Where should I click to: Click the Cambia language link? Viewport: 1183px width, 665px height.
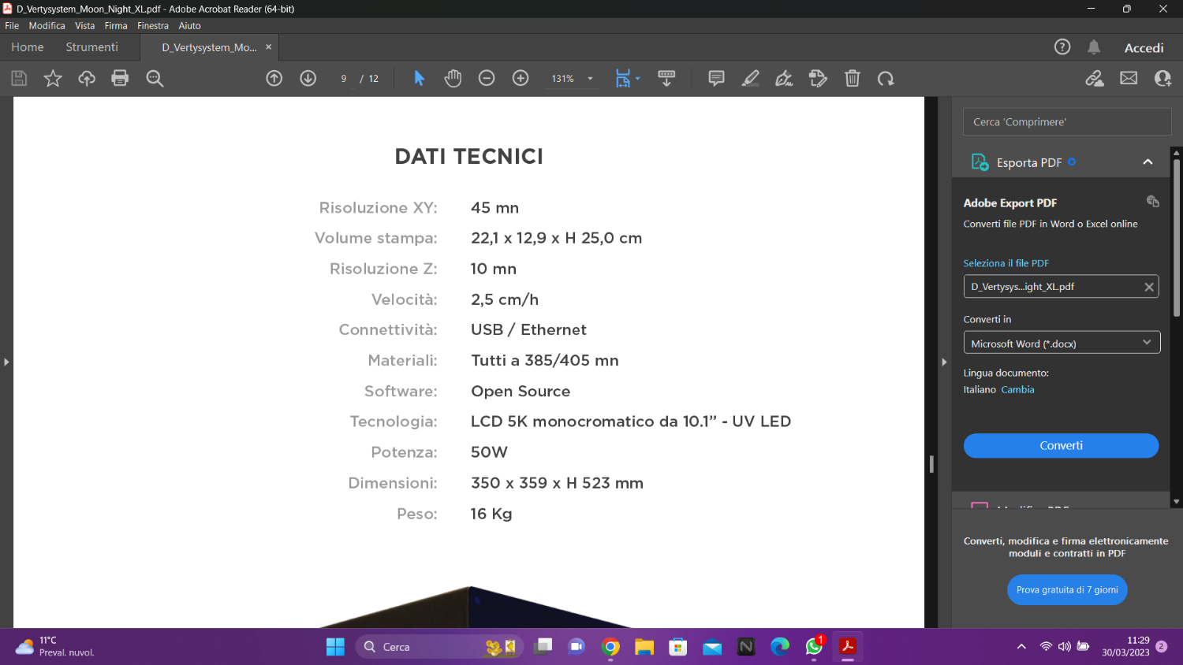[1017, 389]
